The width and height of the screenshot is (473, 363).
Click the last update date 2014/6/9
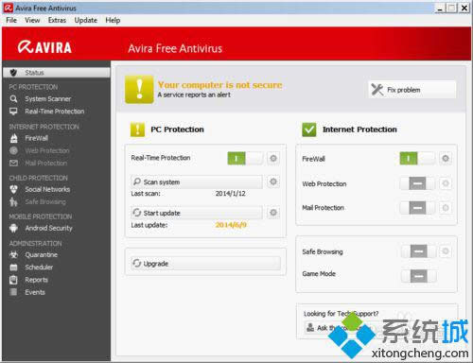231,225
